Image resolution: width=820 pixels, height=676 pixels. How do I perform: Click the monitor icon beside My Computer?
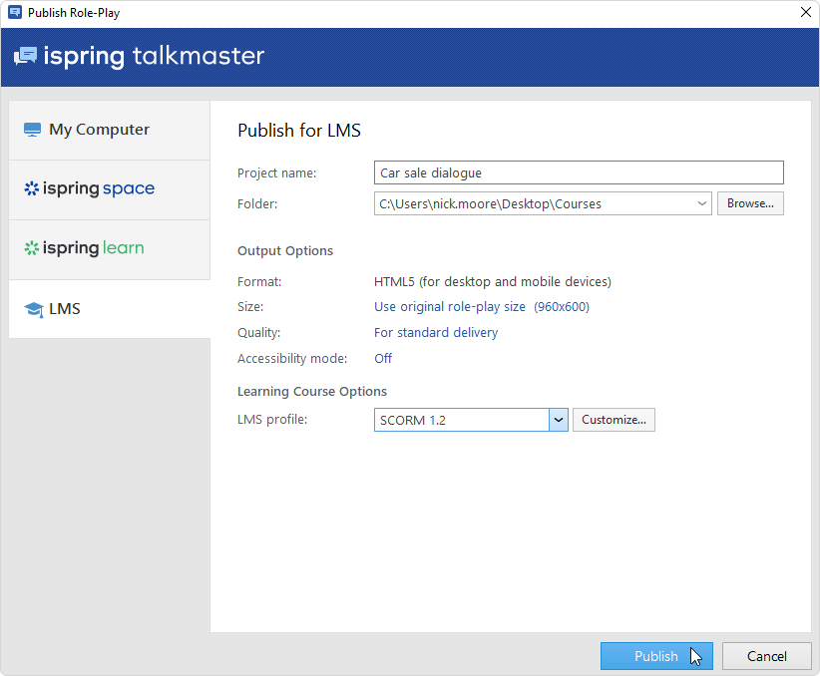coord(33,130)
